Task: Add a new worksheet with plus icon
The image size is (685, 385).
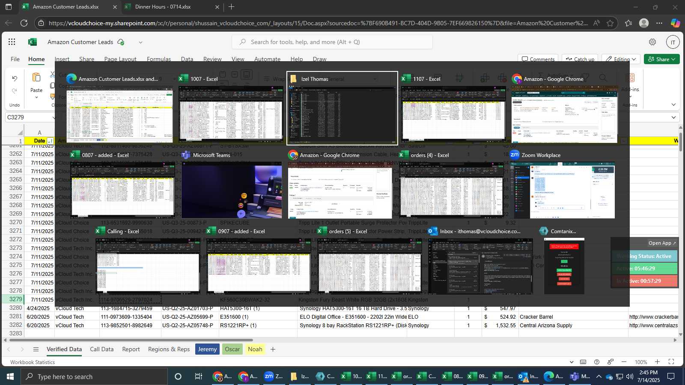Action: [273, 349]
